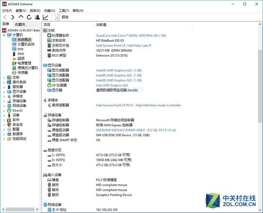Screen dimensions: 263x213
Task: Click the tree horizontal scrollbar right arrow
Action: pos(37,209)
